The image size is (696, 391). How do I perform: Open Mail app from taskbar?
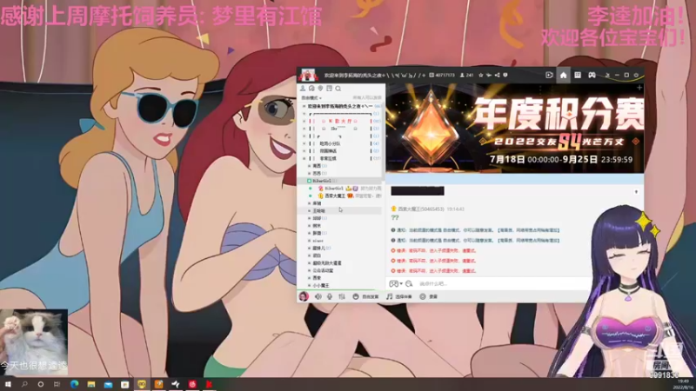click(x=108, y=384)
